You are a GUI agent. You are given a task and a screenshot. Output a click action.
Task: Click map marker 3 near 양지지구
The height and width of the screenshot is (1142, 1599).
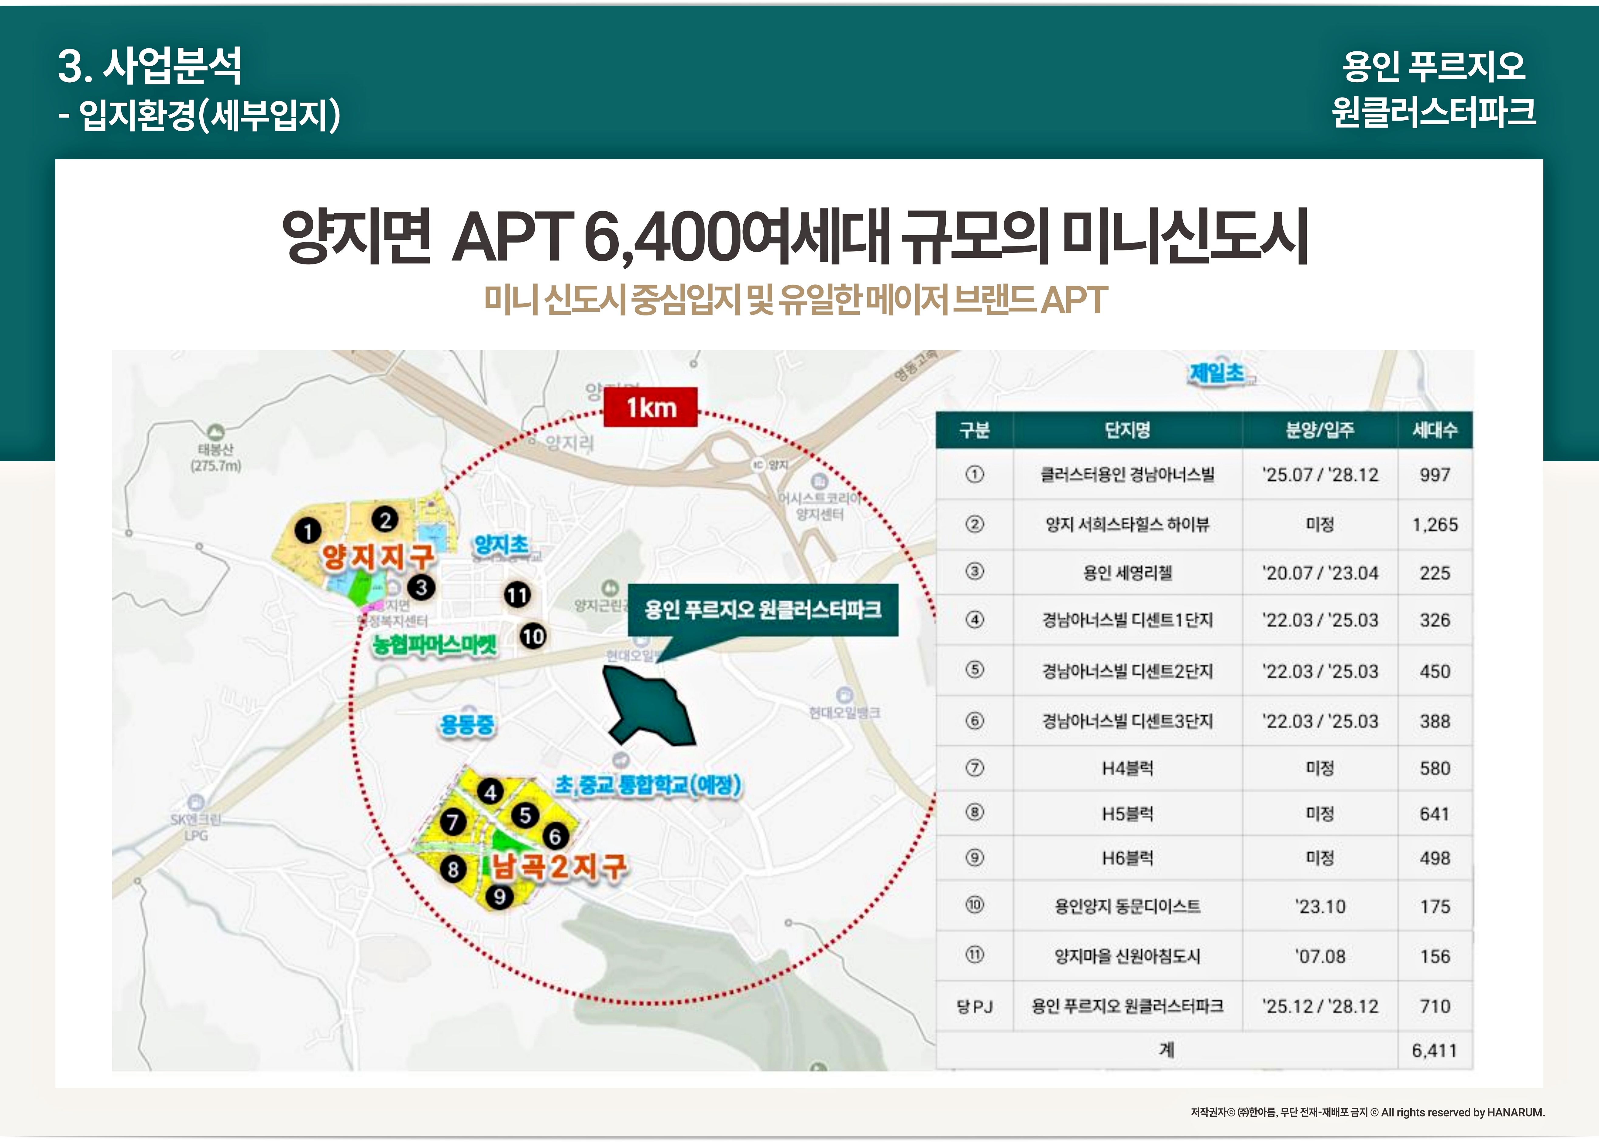point(421,586)
